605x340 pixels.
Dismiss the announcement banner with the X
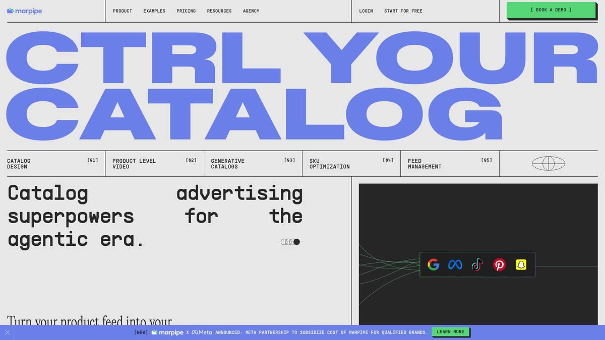pyautogui.click(x=8, y=332)
